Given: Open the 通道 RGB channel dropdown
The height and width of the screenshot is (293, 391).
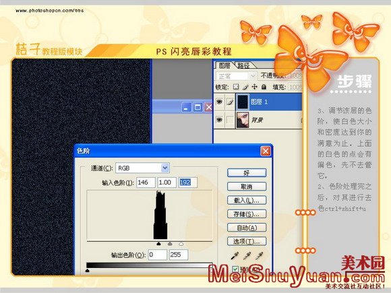Looking at the screenshot, I should (x=143, y=168).
